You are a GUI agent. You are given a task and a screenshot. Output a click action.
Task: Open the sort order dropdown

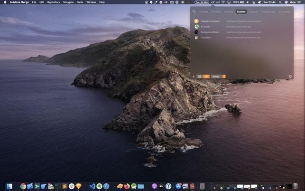tap(218, 76)
